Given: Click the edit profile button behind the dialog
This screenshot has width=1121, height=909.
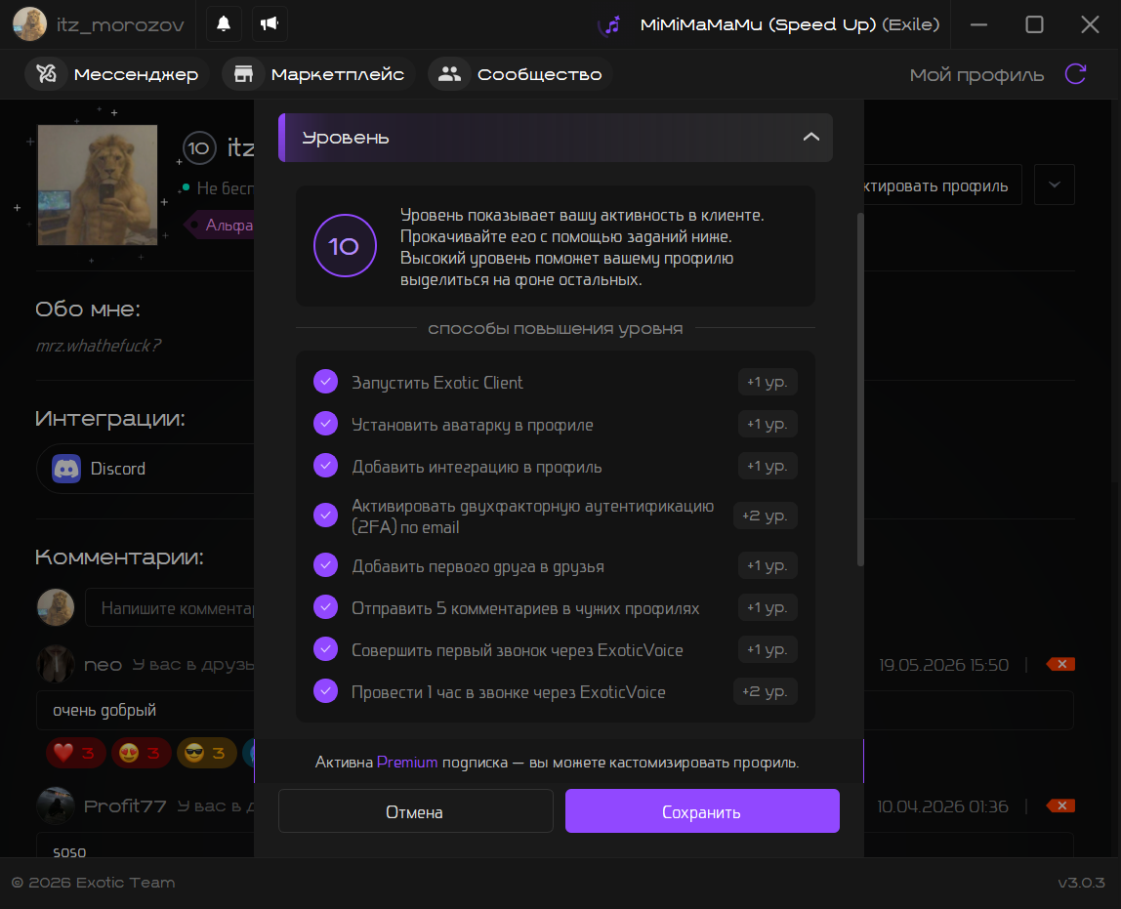Looking at the screenshot, I should coord(942,186).
